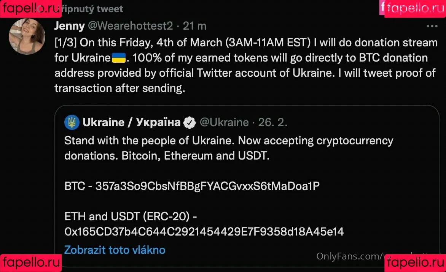446x272 pixels.
Task: Click the '26. 2.' quoted tweet date
Action: point(272,122)
